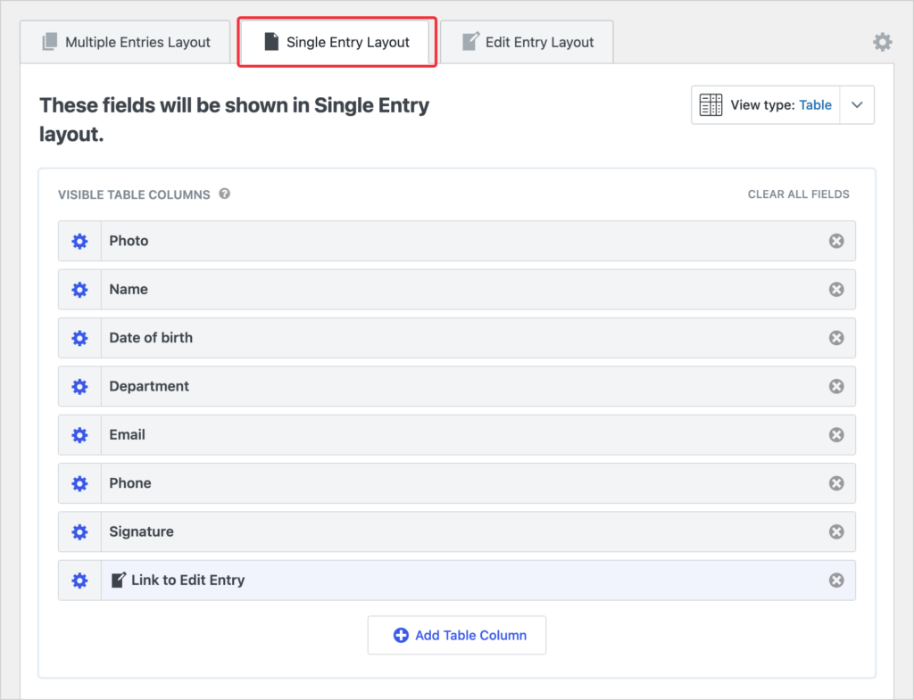The image size is (914, 700).
Task: Click the help icon beside Visible Table Columns
Action: (224, 194)
